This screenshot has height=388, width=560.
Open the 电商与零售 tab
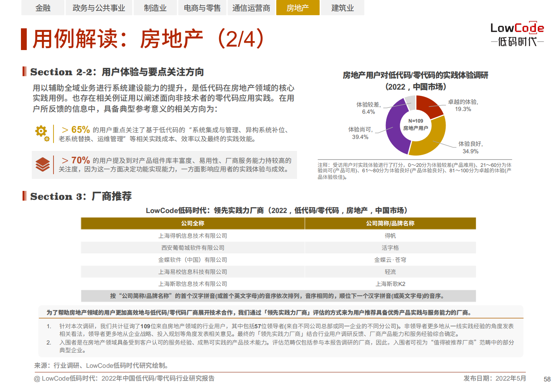202,8
